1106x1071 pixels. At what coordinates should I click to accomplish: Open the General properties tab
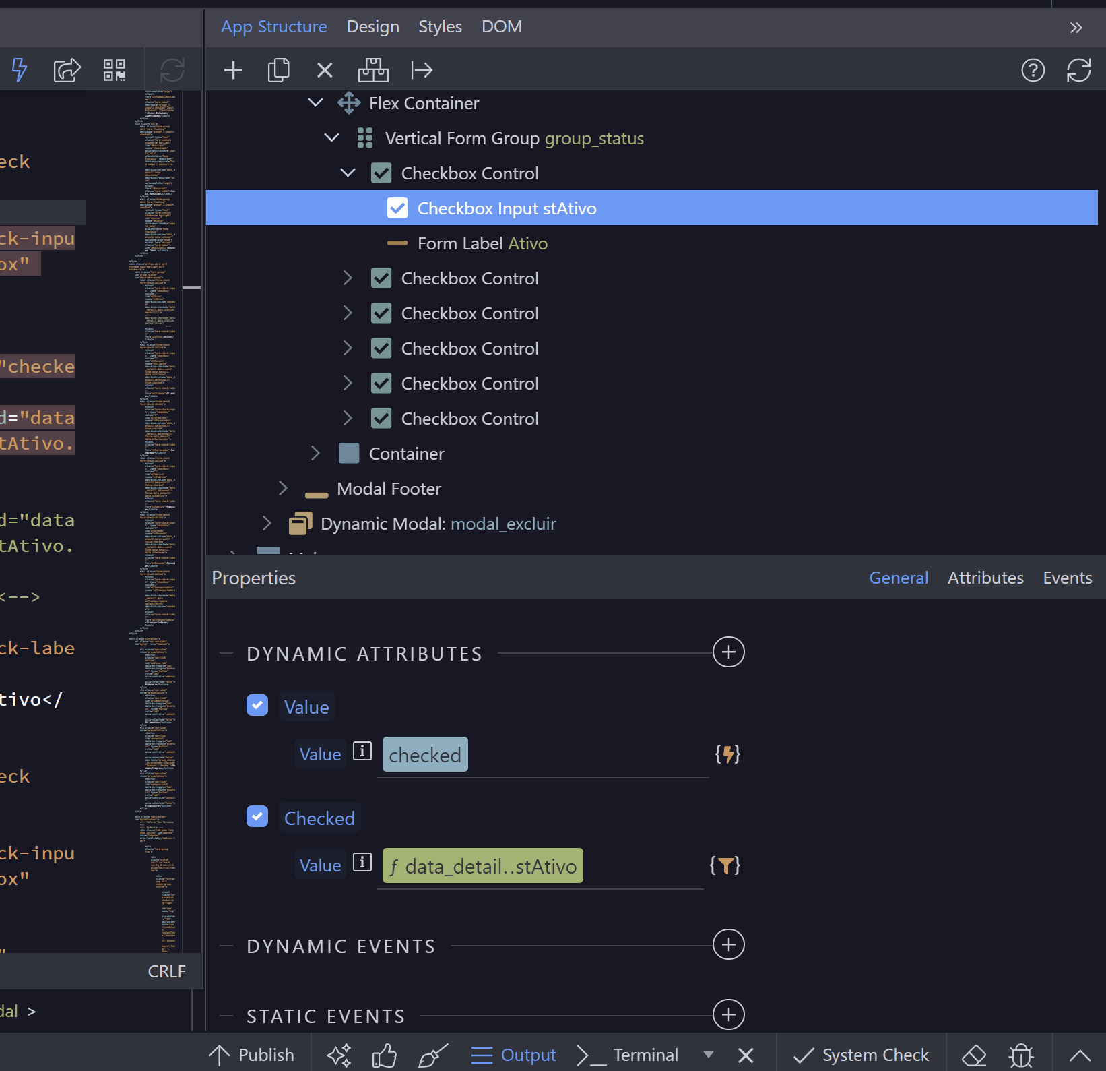[x=899, y=578]
